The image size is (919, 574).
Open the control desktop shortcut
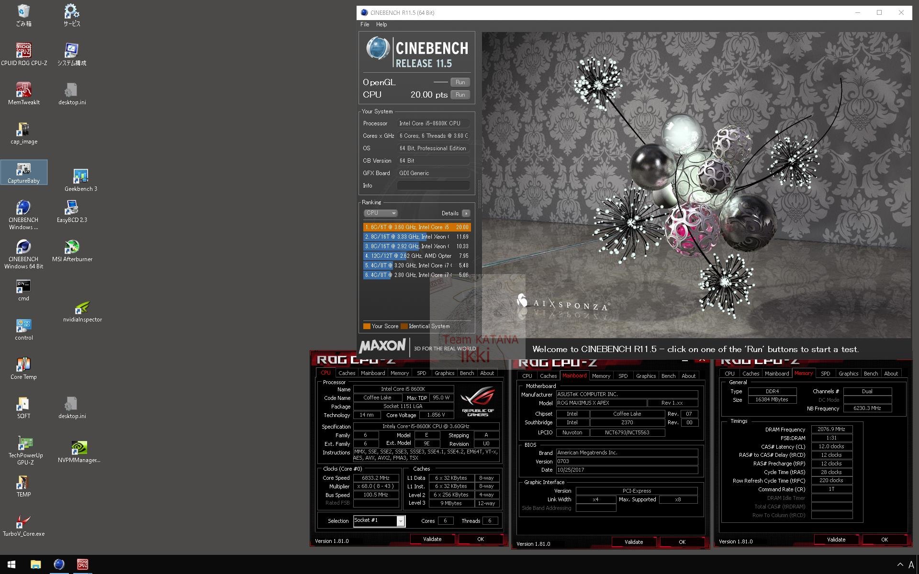23,329
